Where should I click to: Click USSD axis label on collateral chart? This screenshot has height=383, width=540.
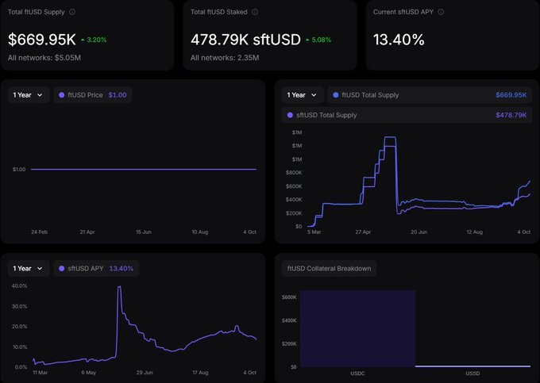click(472, 373)
